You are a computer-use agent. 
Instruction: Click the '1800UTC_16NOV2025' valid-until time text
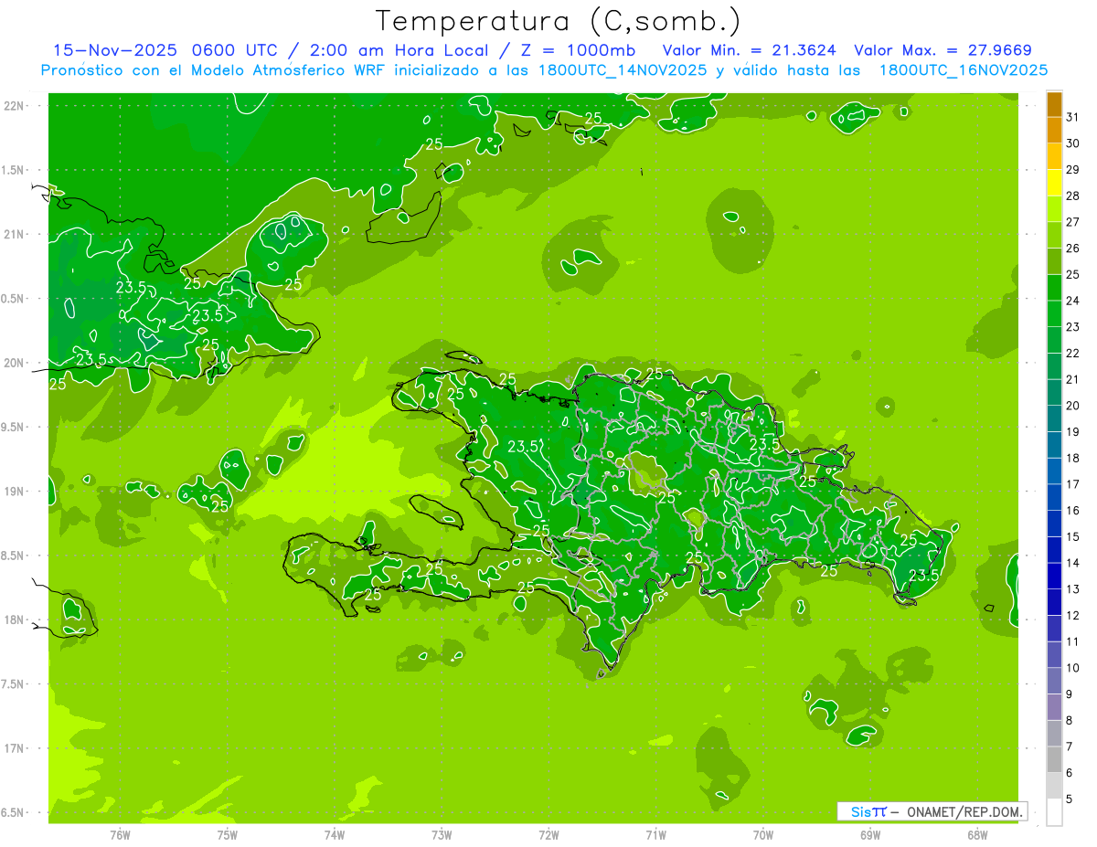point(964,70)
